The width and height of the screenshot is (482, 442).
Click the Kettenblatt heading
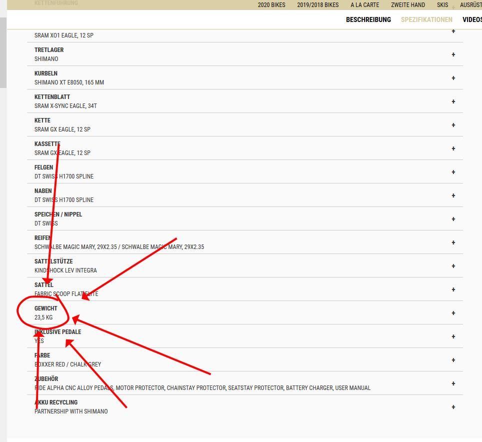tap(52, 97)
